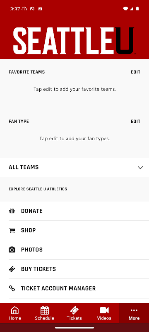Open the Home tab house icon
This screenshot has height=332, width=149.
pos(15,310)
